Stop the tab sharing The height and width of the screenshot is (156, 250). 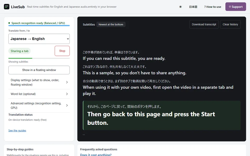(62, 51)
